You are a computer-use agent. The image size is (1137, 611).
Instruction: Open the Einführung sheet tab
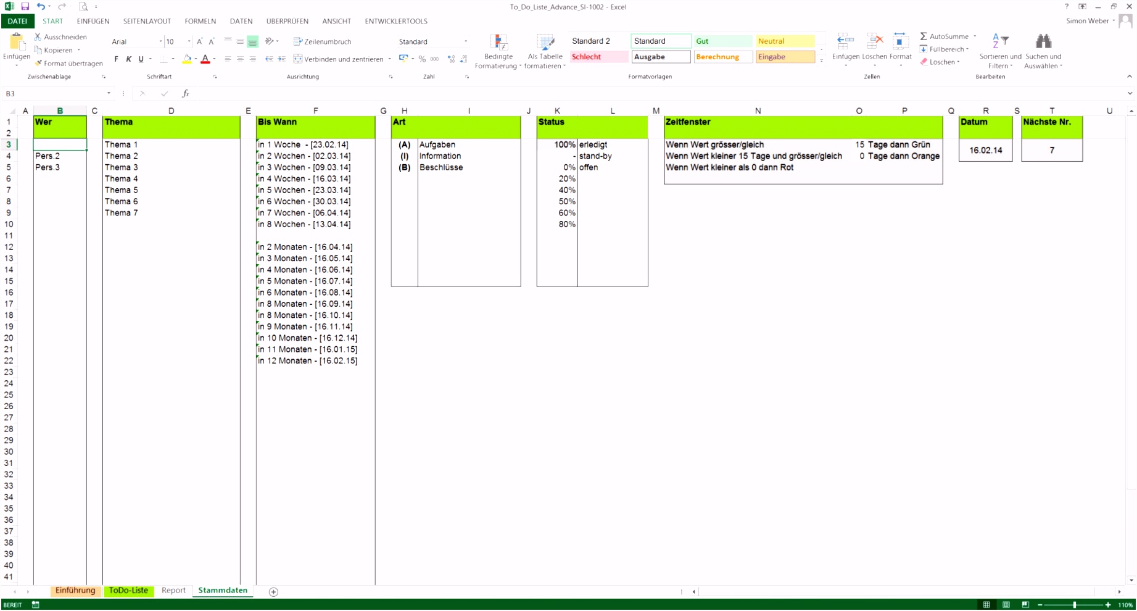pyautogui.click(x=75, y=591)
